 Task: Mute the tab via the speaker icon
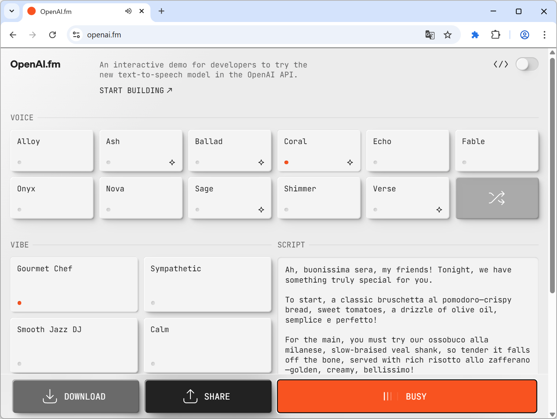click(x=128, y=11)
